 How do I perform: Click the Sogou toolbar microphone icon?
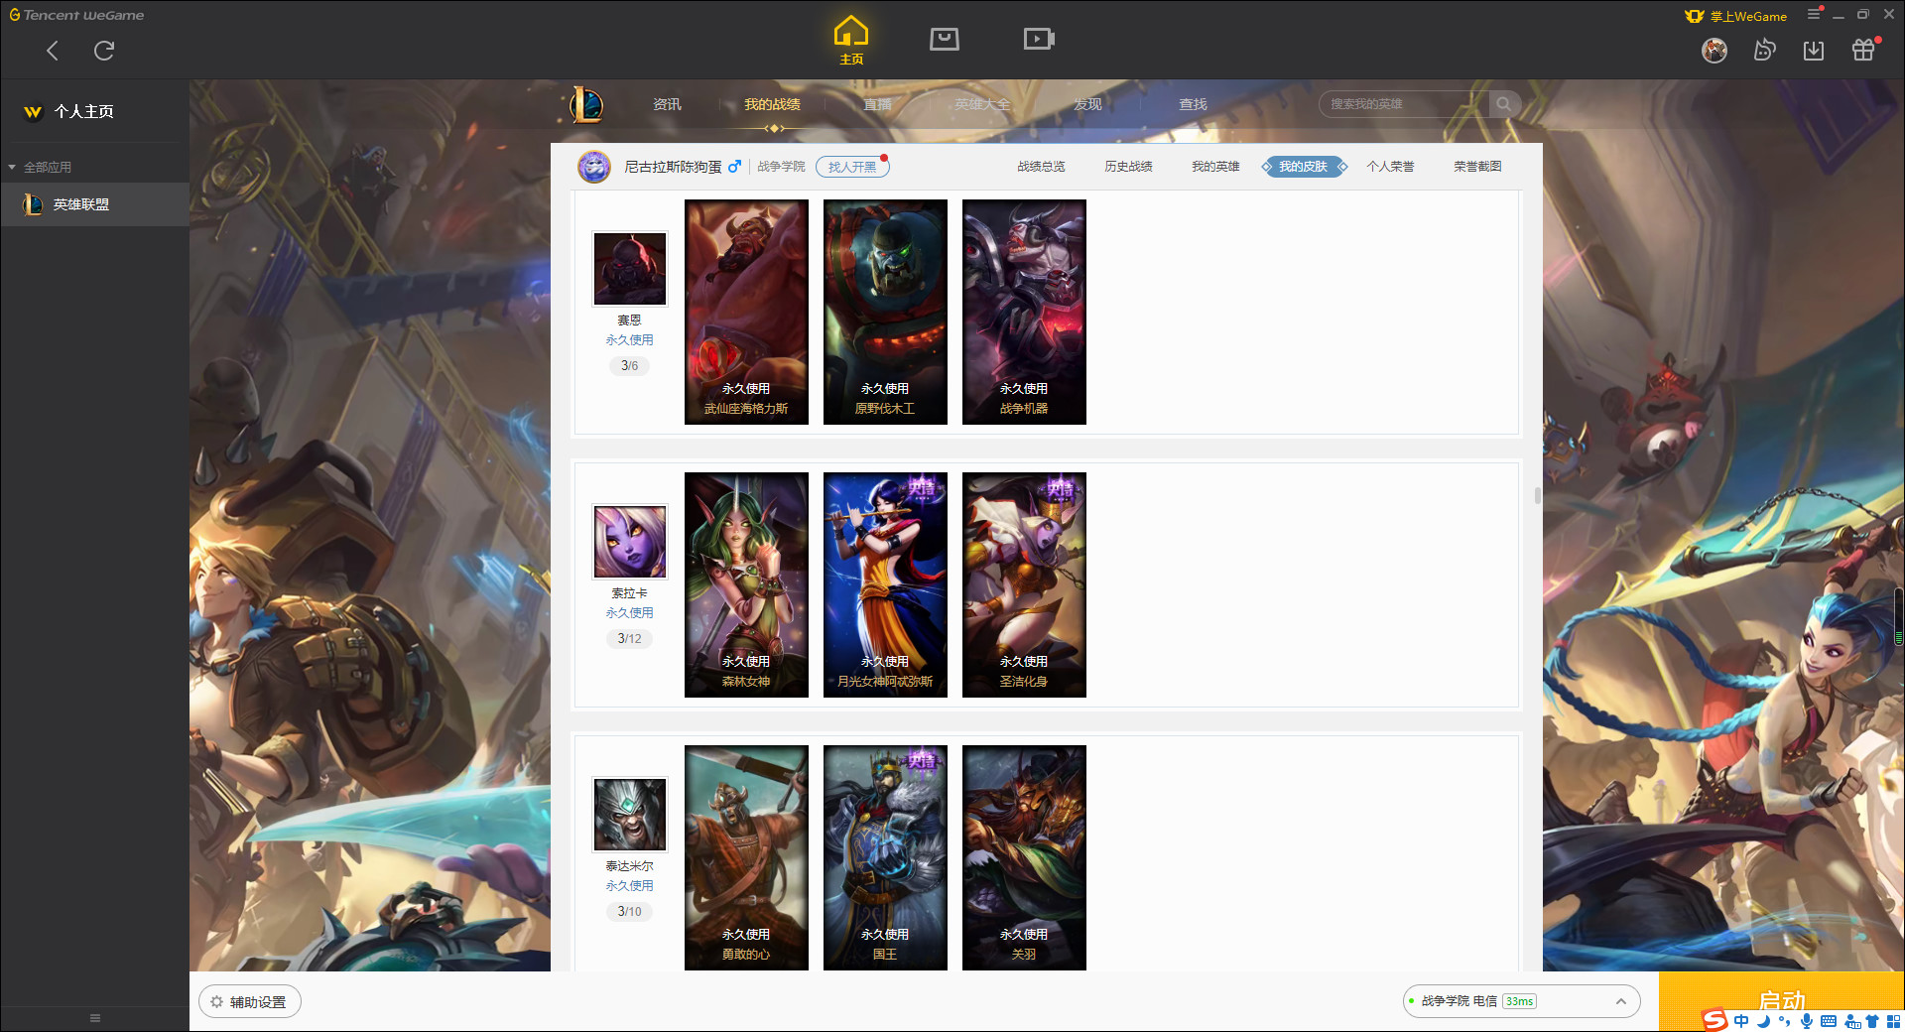point(1807,1021)
